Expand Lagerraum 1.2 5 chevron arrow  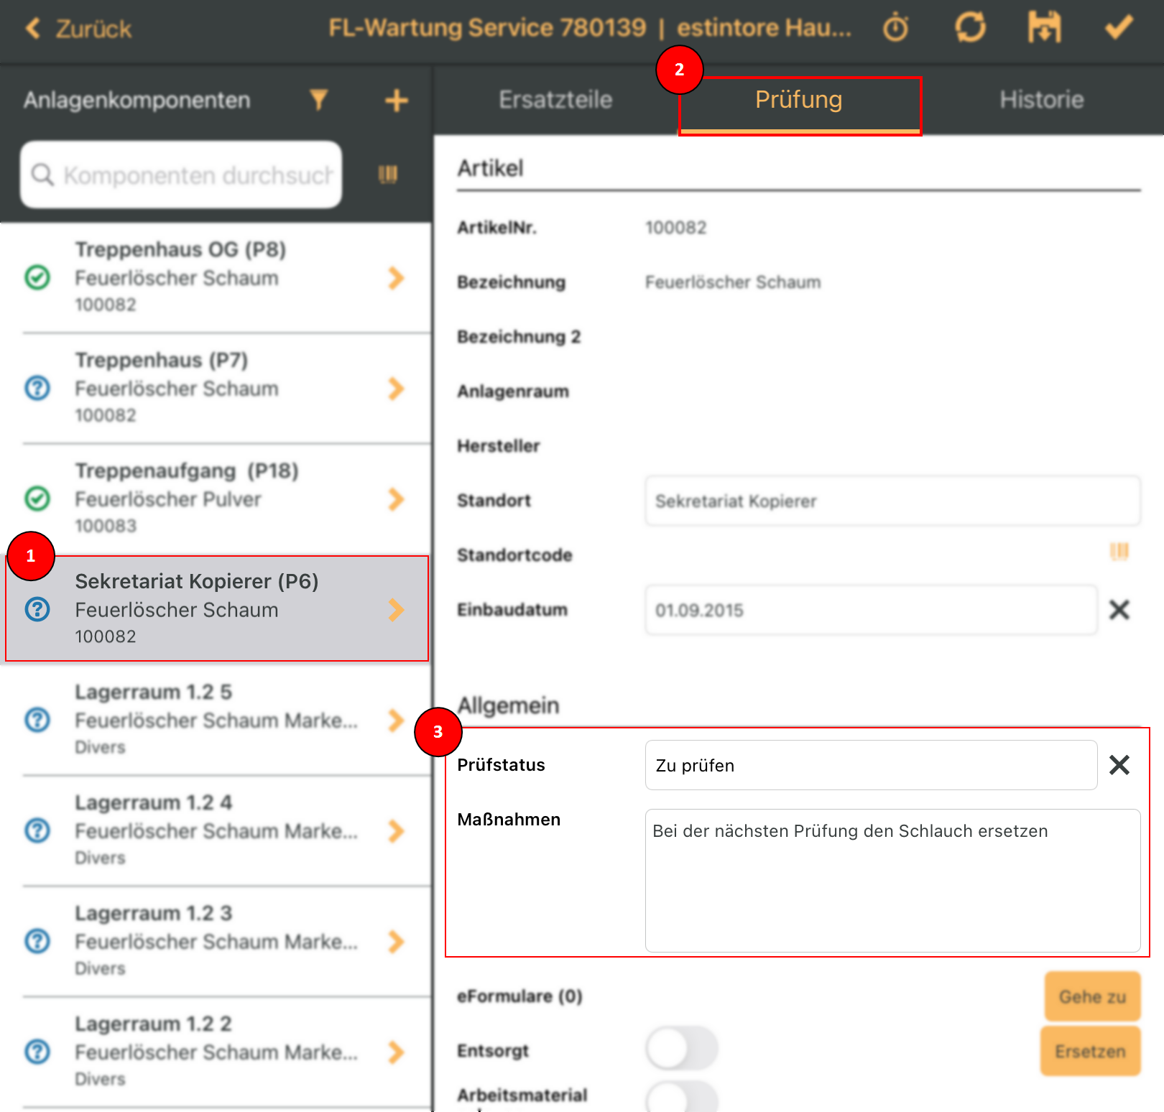(x=396, y=721)
